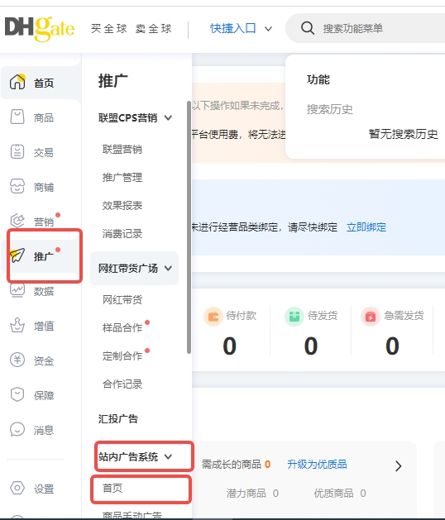Open 增值 crown icon in sidebar
Viewport: 445px width, 520px height.
point(17,326)
